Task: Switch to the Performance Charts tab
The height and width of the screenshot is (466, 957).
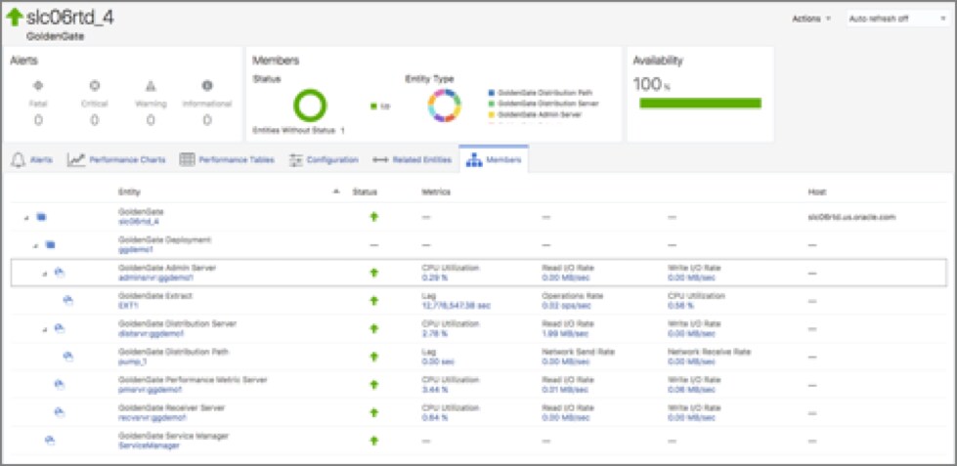Action: [x=116, y=159]
